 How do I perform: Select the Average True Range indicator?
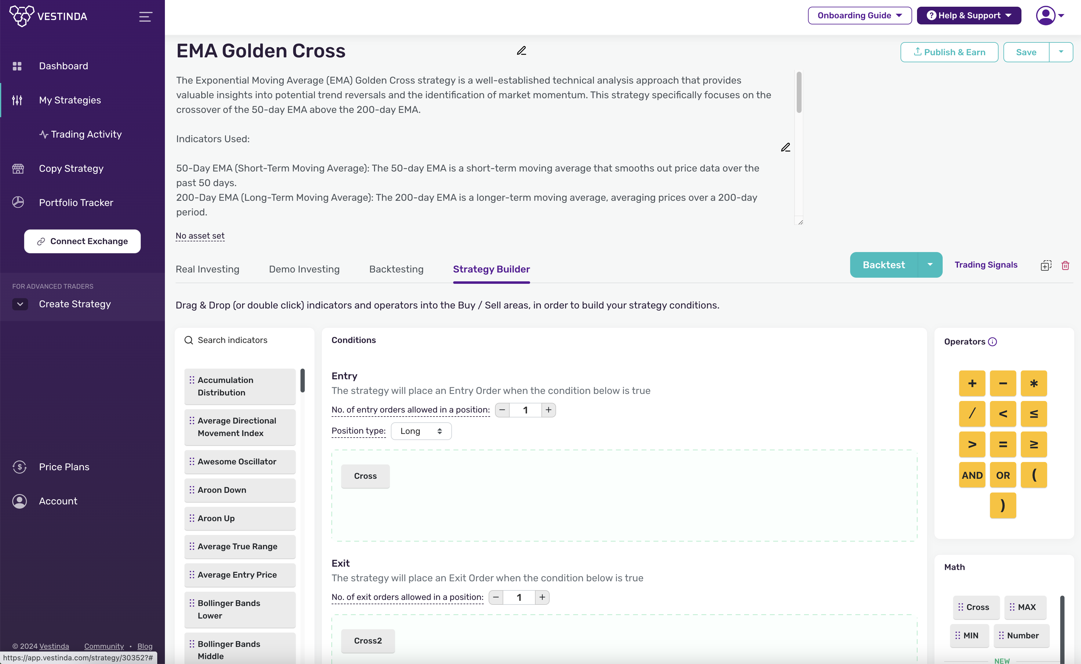point(240,547)
